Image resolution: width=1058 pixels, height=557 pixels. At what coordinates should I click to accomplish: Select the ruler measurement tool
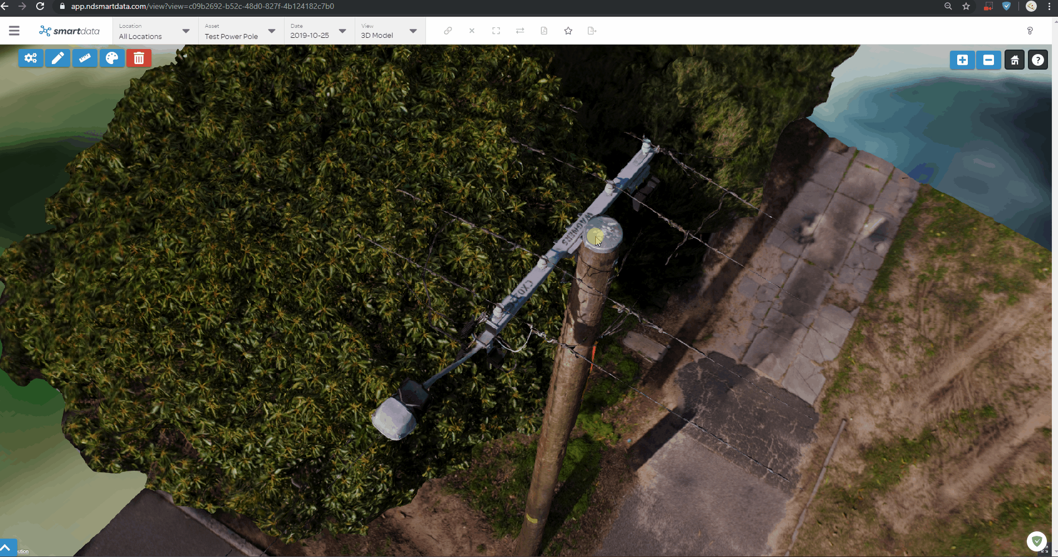click(x=85, y=58)
